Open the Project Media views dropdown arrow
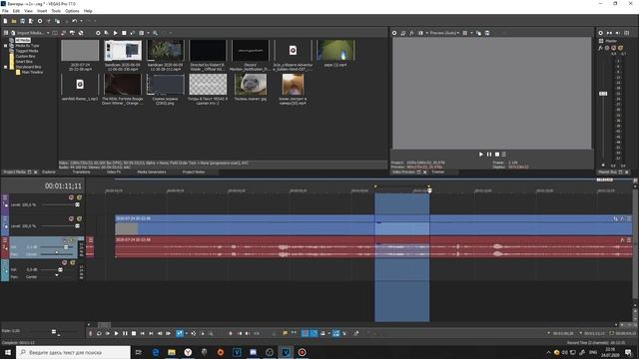The width and height of the screenshot is (639, 359). point(148,33)
